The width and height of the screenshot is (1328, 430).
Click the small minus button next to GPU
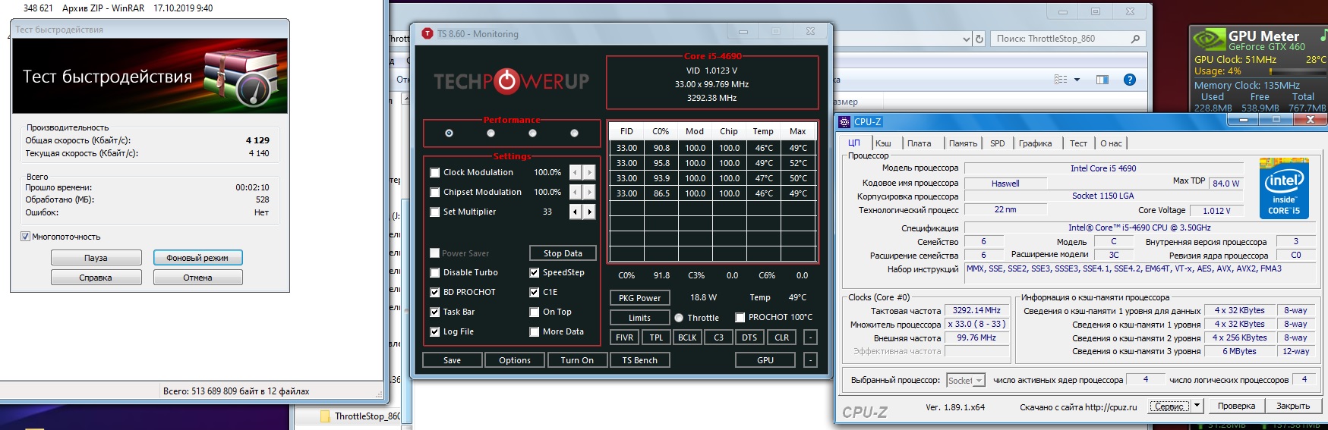[x=810, y=360]
